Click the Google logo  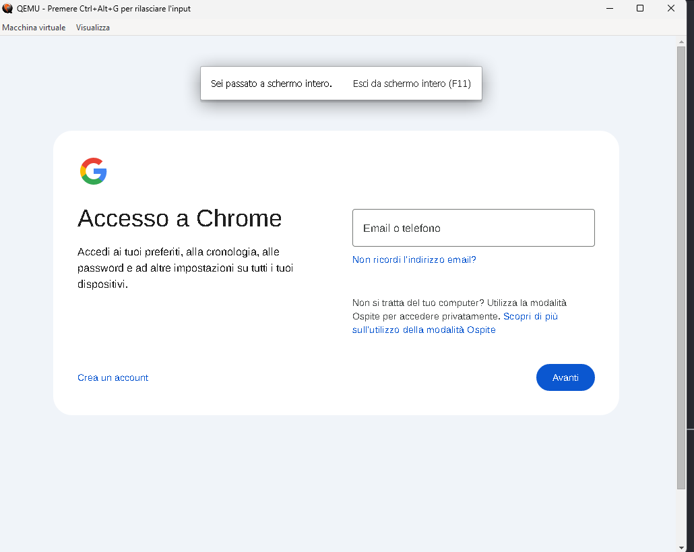(94, 171)
